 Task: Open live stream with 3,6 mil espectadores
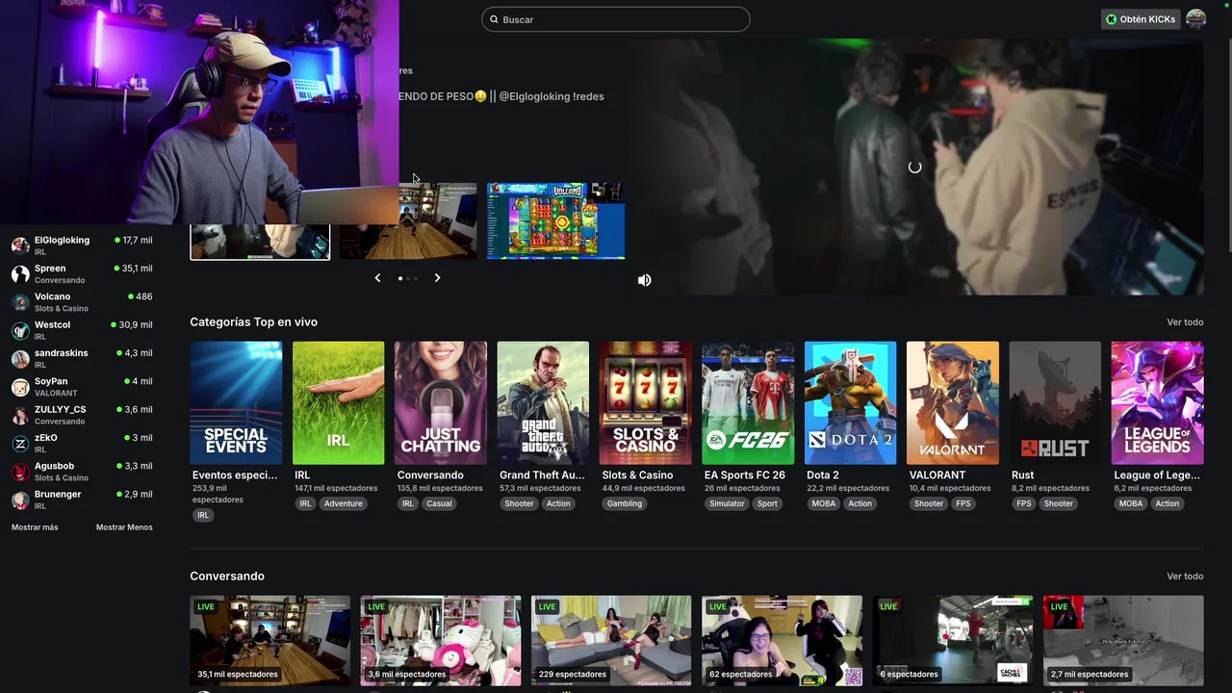(x=441, y=640)
